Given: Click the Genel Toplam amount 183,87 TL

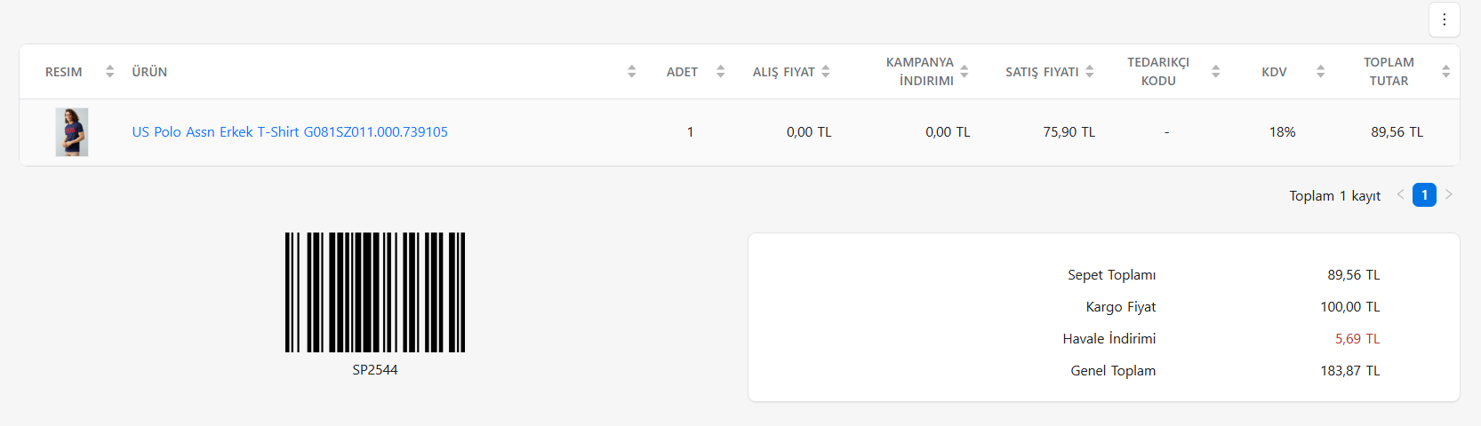Looking at the screenshot, I should coord(1349,371).
